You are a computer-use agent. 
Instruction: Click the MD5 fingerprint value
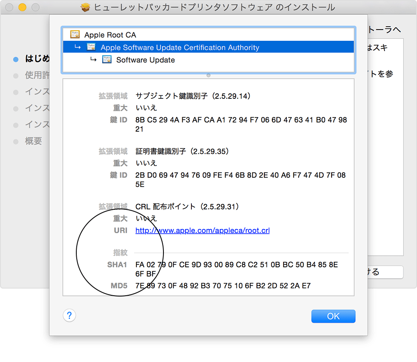pos(223,286)
